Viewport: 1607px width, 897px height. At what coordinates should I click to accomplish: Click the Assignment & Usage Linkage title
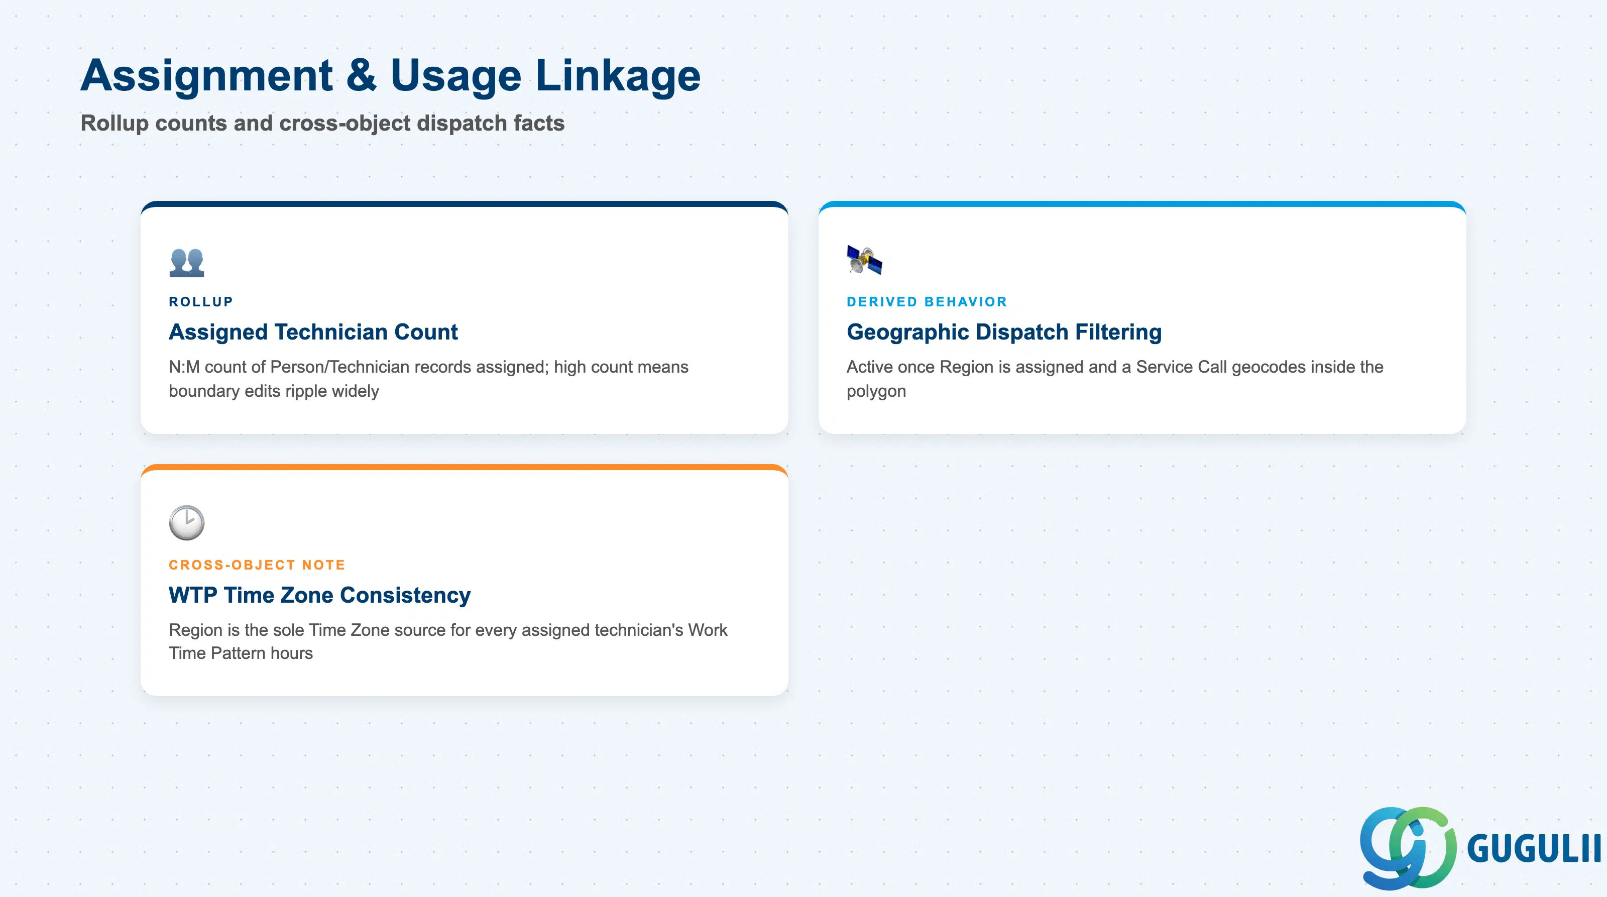tap(391, 75)
